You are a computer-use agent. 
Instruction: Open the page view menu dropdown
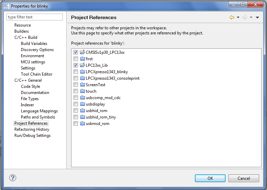click(x=257, y=18)
